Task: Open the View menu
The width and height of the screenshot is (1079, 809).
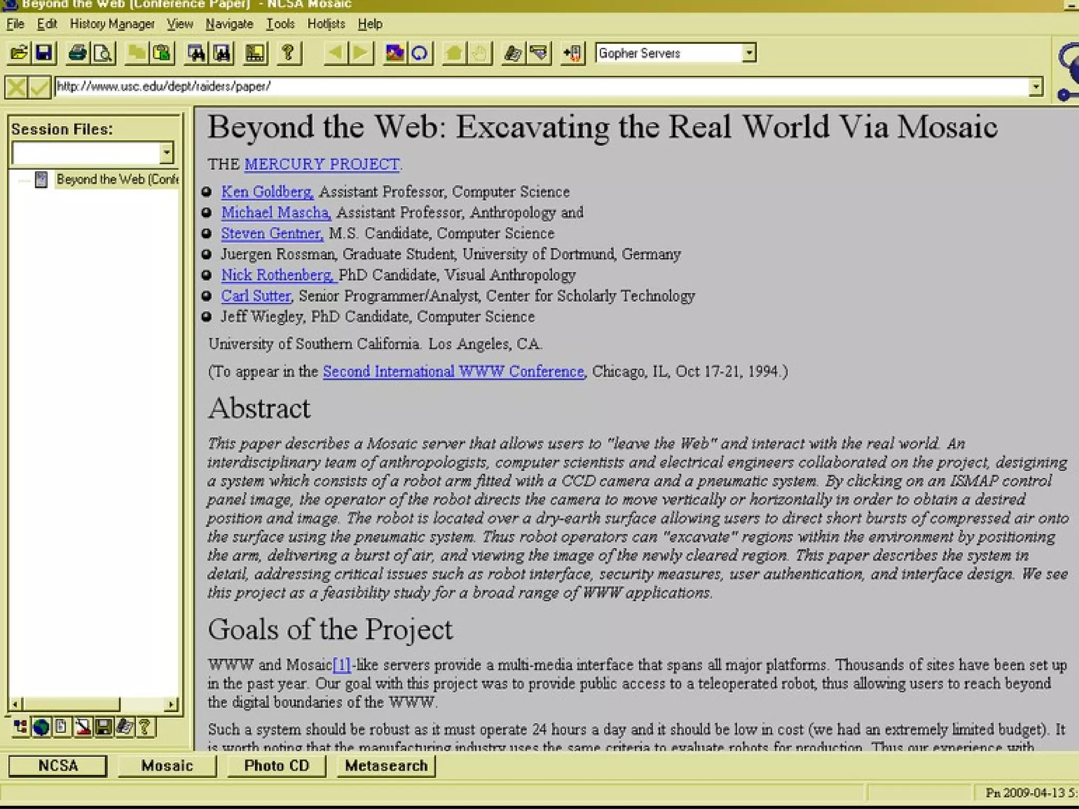Action: 180,24
